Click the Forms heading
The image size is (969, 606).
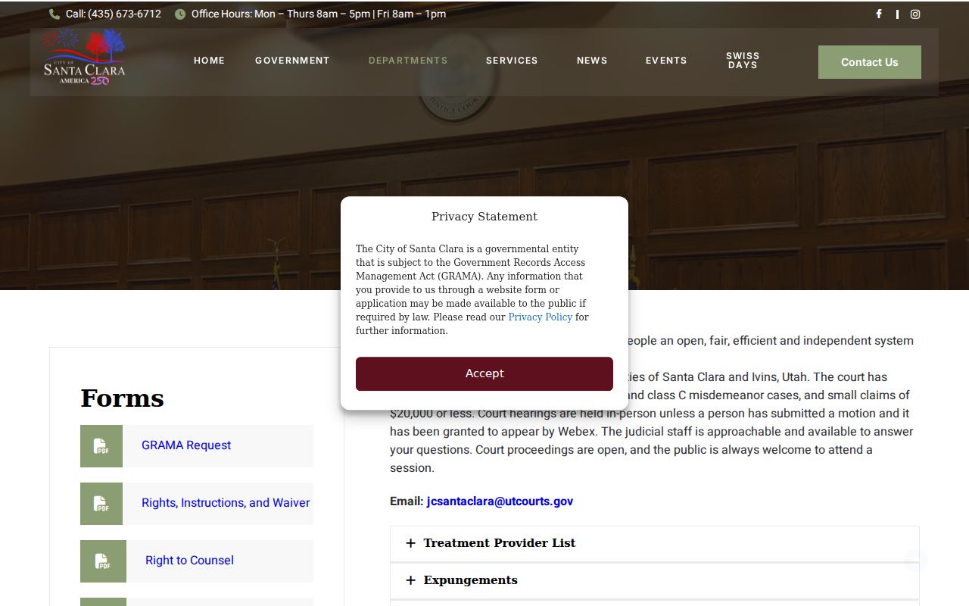pos(122,398)
